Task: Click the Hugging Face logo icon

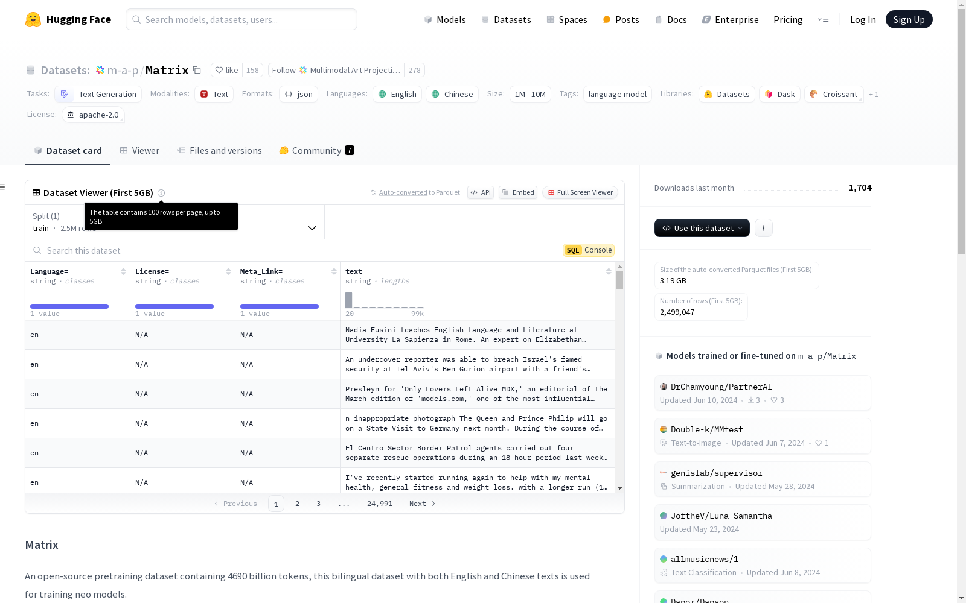Action: pos(33,19)
